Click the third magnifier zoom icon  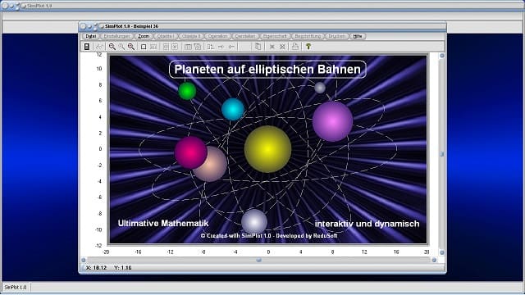click(x=131, y=47)
